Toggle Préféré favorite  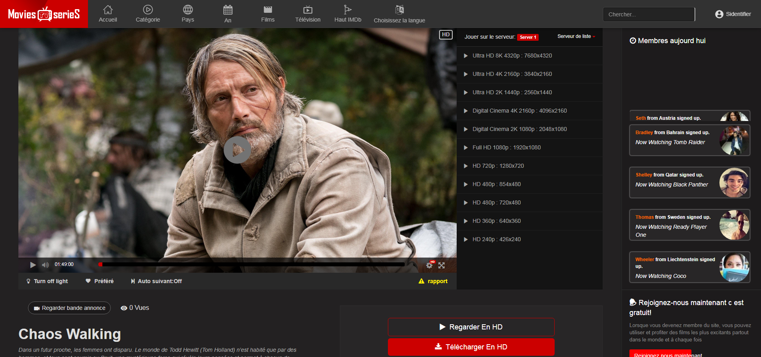point(100,281)
